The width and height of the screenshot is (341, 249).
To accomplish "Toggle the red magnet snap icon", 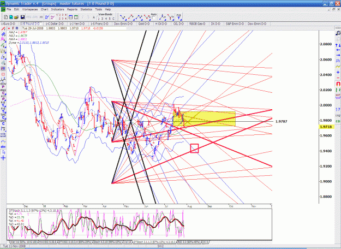I will coord(338,84).
